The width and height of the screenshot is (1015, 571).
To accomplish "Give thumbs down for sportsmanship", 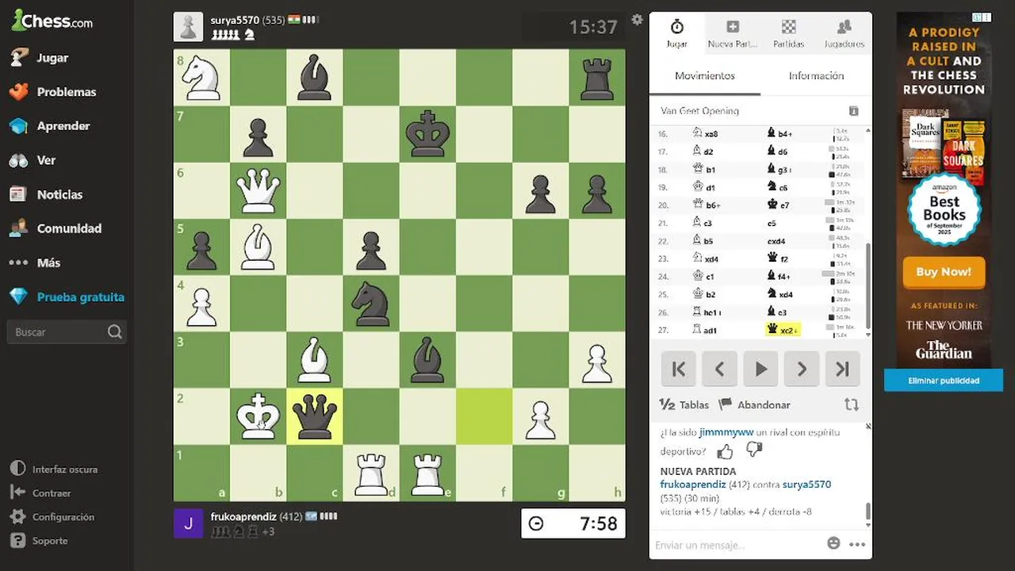I will pos(754,450).
